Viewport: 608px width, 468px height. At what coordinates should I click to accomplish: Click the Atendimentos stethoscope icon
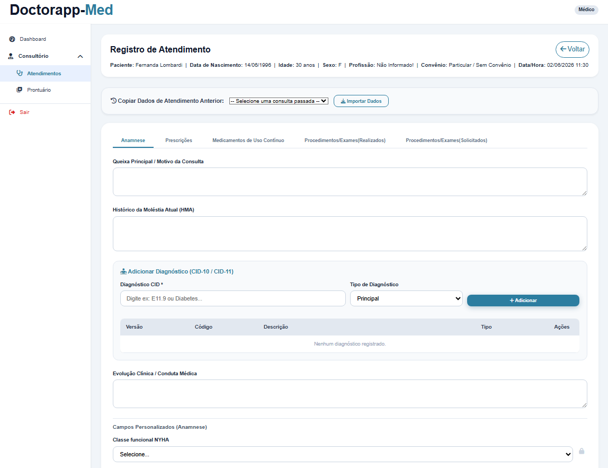point(20,73)
